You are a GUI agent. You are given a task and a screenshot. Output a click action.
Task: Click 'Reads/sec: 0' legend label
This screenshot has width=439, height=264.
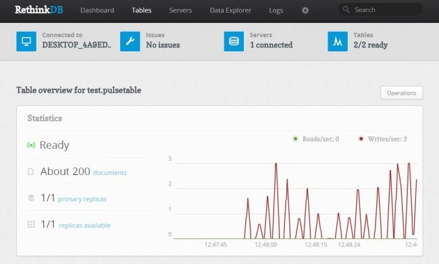pos(321,139)
